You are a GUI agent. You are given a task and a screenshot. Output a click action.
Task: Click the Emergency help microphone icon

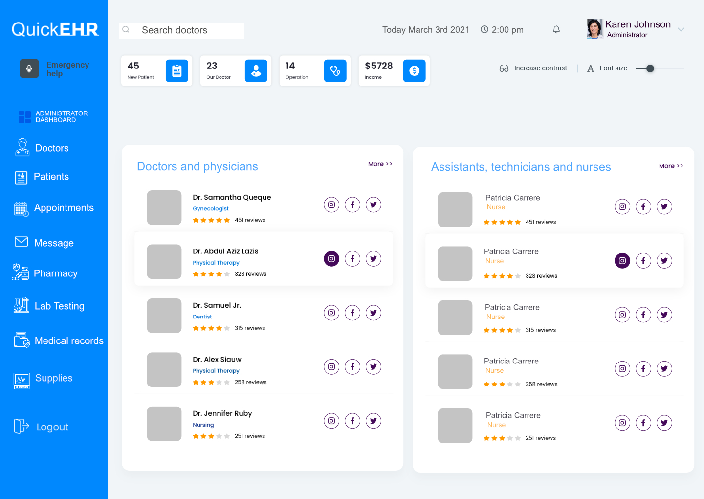tap(29, 68)
